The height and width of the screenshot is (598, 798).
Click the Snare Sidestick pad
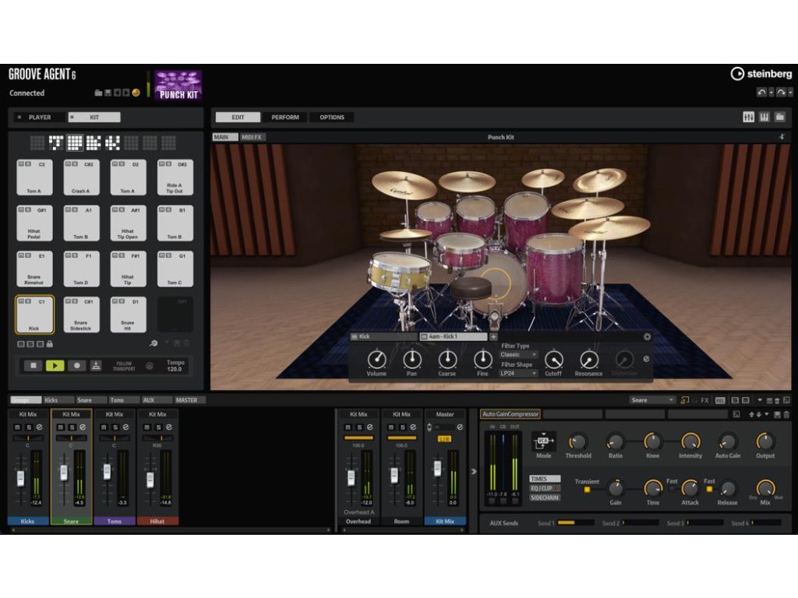click(81, 315)
